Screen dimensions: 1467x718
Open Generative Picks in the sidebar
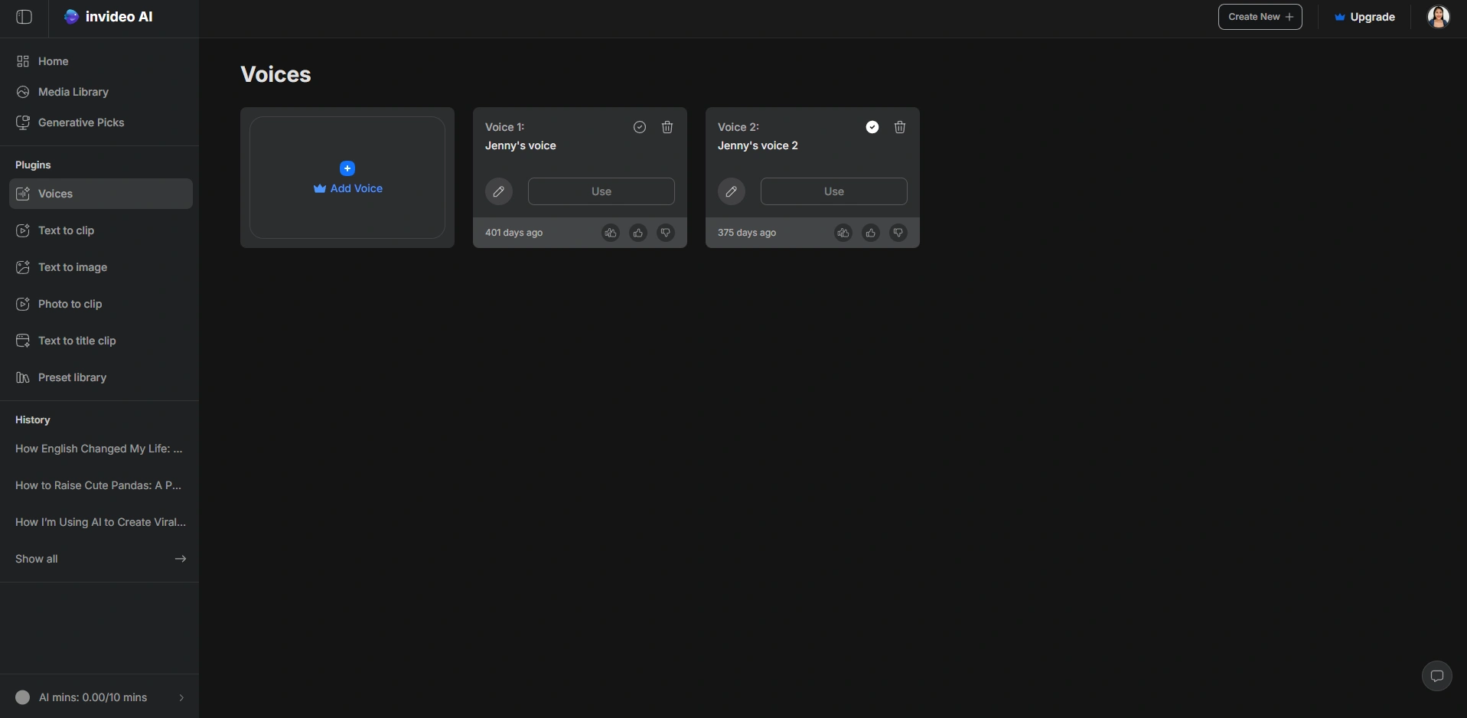click(100, 122)
